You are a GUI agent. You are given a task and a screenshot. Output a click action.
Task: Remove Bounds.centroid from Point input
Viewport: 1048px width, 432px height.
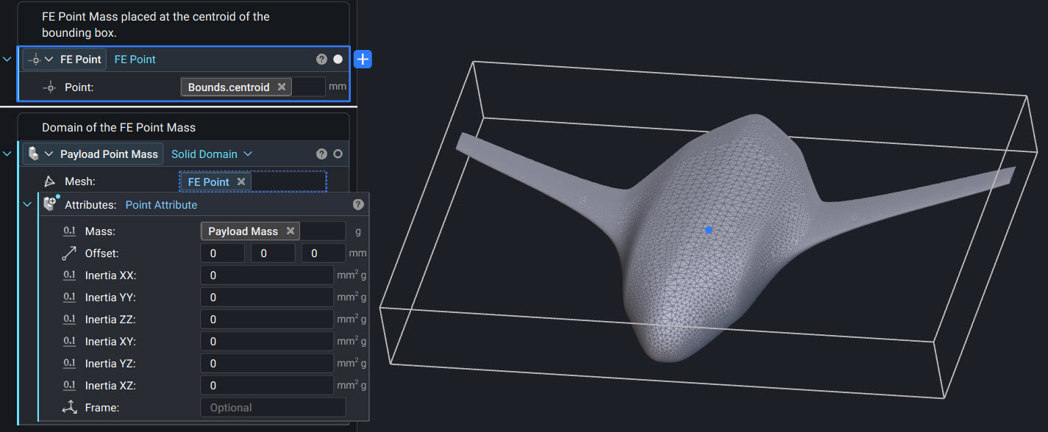281,87
